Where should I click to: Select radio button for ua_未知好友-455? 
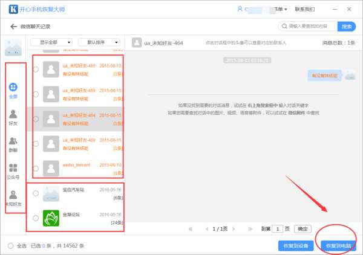coord(36,69)
